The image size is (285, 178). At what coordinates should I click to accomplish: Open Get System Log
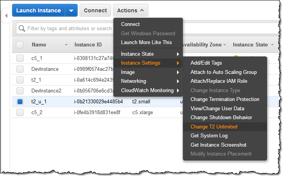click(209, 136)
